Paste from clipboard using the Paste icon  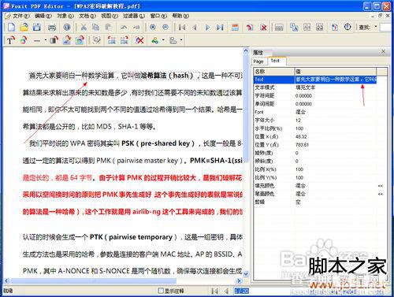click(x=108, y=27)
